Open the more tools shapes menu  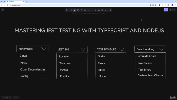pos(110,10)
